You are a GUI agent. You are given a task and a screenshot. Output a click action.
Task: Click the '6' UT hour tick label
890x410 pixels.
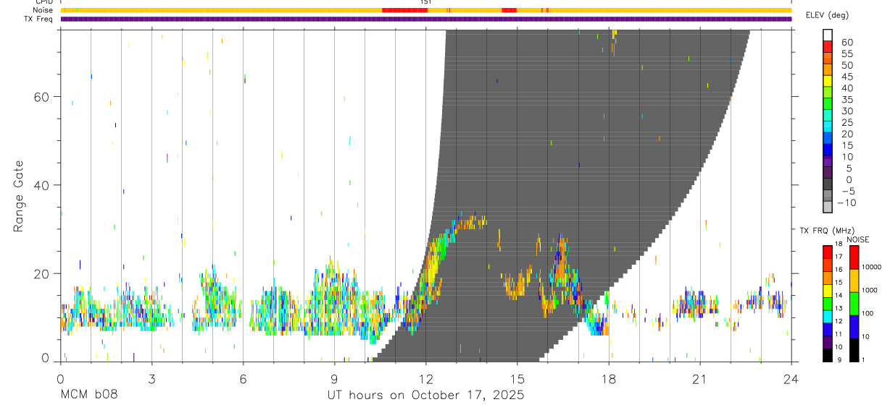(x=243, y=378)
